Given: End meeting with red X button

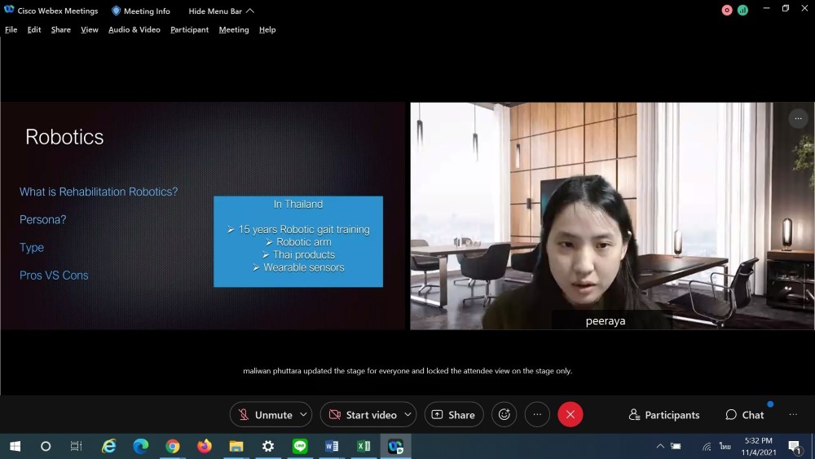Looking at the screenshot, I should point(570,415).
